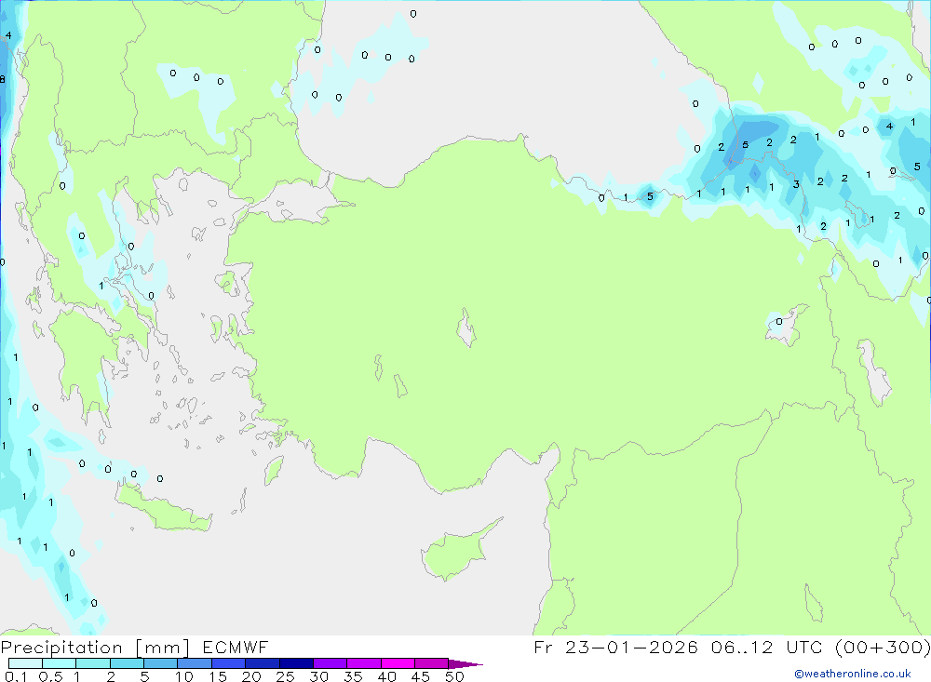Pick the 10–15 mm legend color box
931x682 pixels.
[195, 663]
